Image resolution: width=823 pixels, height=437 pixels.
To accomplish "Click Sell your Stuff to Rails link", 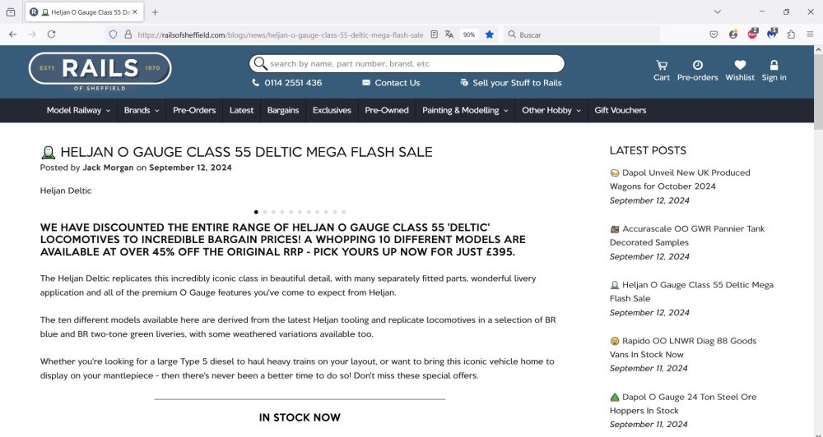I will tap(510, 83).
